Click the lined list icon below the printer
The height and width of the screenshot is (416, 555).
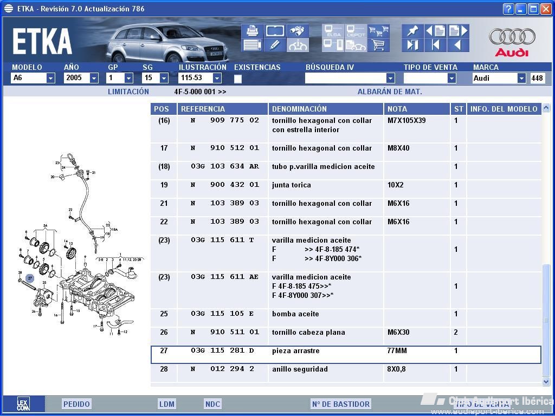click(252, 45)
